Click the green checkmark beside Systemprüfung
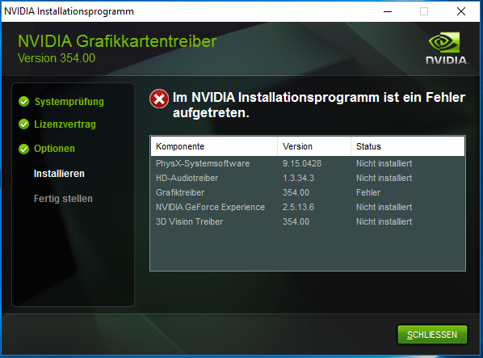The width and height of the screenshot is (483, 358). (x=23, y=101)
